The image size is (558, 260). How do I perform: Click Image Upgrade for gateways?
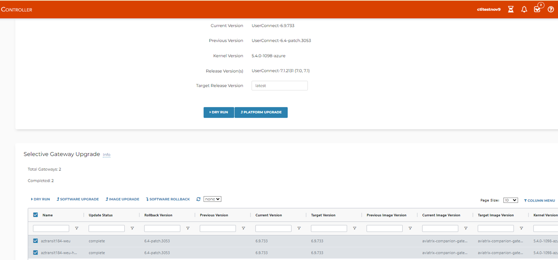coord(122,199)
